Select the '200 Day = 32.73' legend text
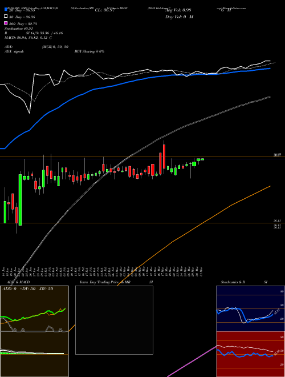Image resolution: width=285 pixels, height=377 pixels. click(23, 24)
